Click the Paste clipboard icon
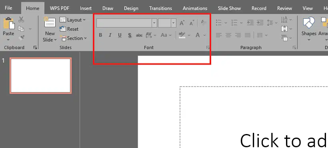The image size is (328, 148). pyautogui.click(x=9, y=24)
